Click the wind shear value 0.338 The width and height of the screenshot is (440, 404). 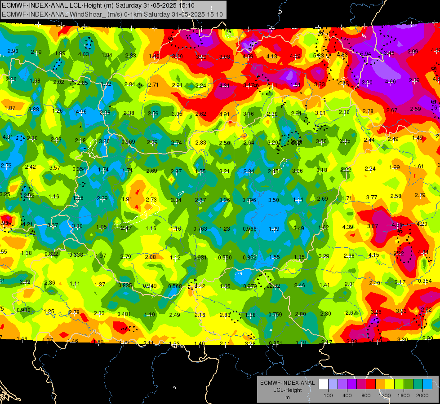(76, 255)
